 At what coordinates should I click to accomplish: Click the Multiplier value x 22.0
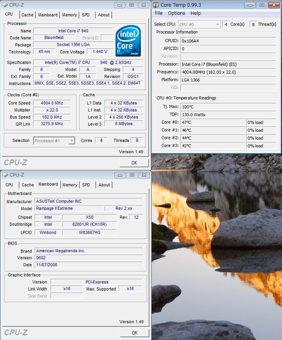tap(52, 110)
